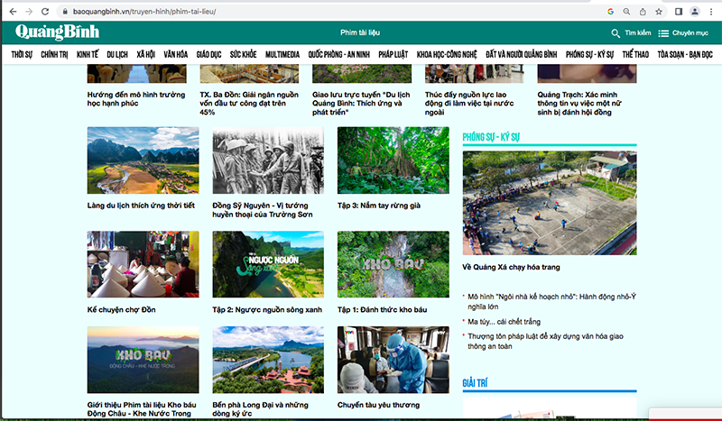Open Google Translate icon in address bar
722x421 pixels.
(x=611, y=12)
